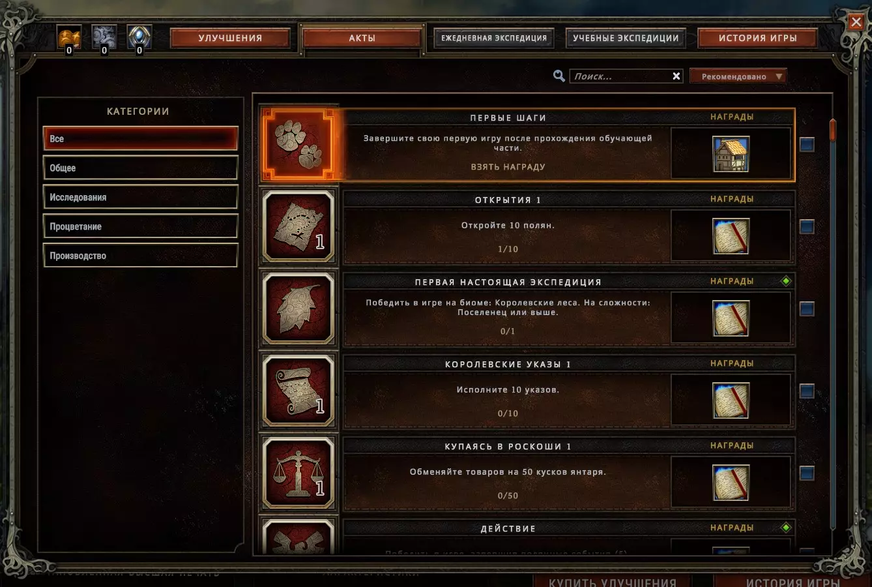Tick the checkbox next to Первые шаги
The width and height of the screenshot is (872, 587).
pyautogui.click(x=807, y=144)
